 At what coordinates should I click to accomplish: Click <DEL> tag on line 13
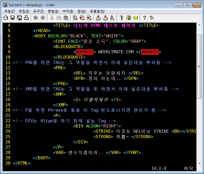click(79, 73)
